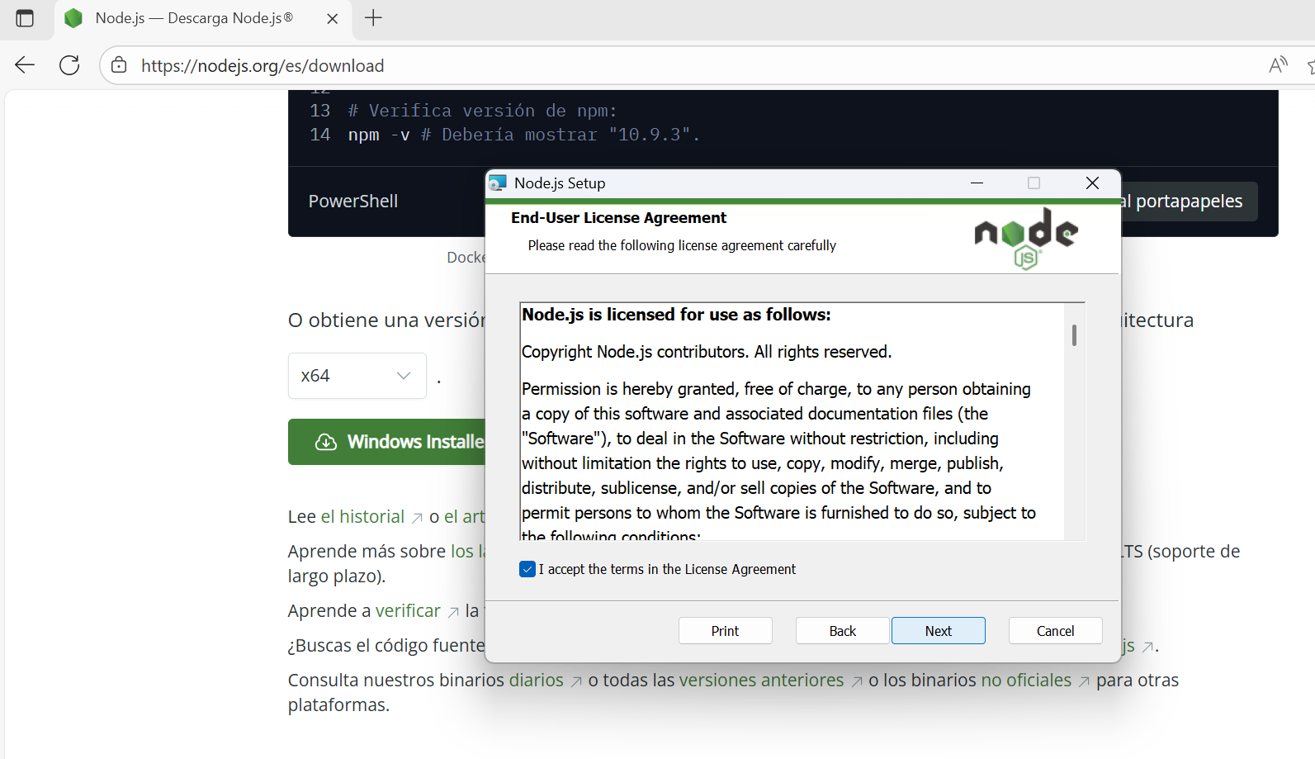Click the external arrow after 'versiones anteriores'
1315x759 pixels.
click(x=857, y=682)
